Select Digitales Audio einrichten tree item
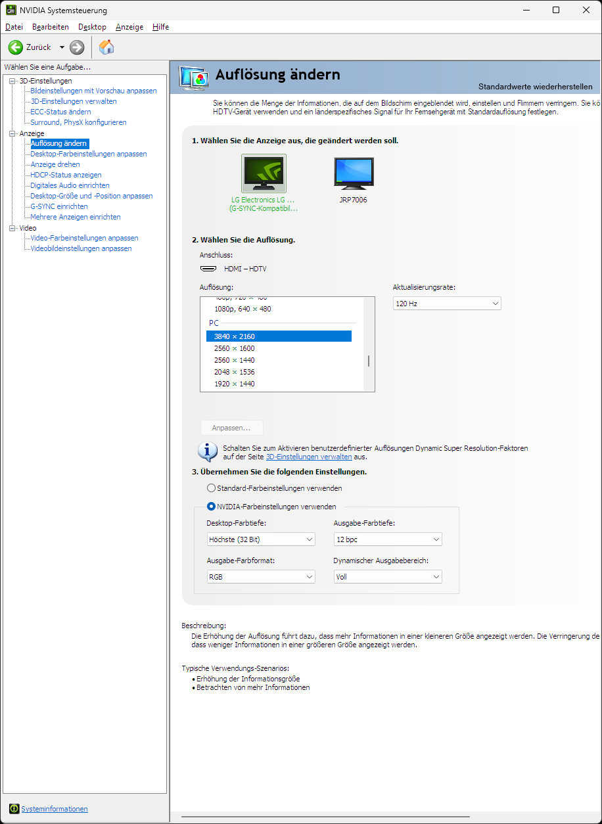Viewport: 602px width, 824px height. (x=70, y=185)
